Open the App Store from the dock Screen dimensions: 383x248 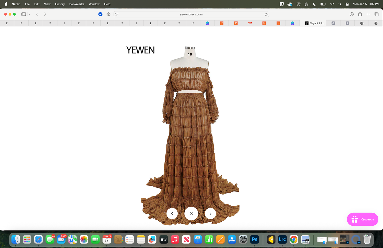(x=232, y=240)
